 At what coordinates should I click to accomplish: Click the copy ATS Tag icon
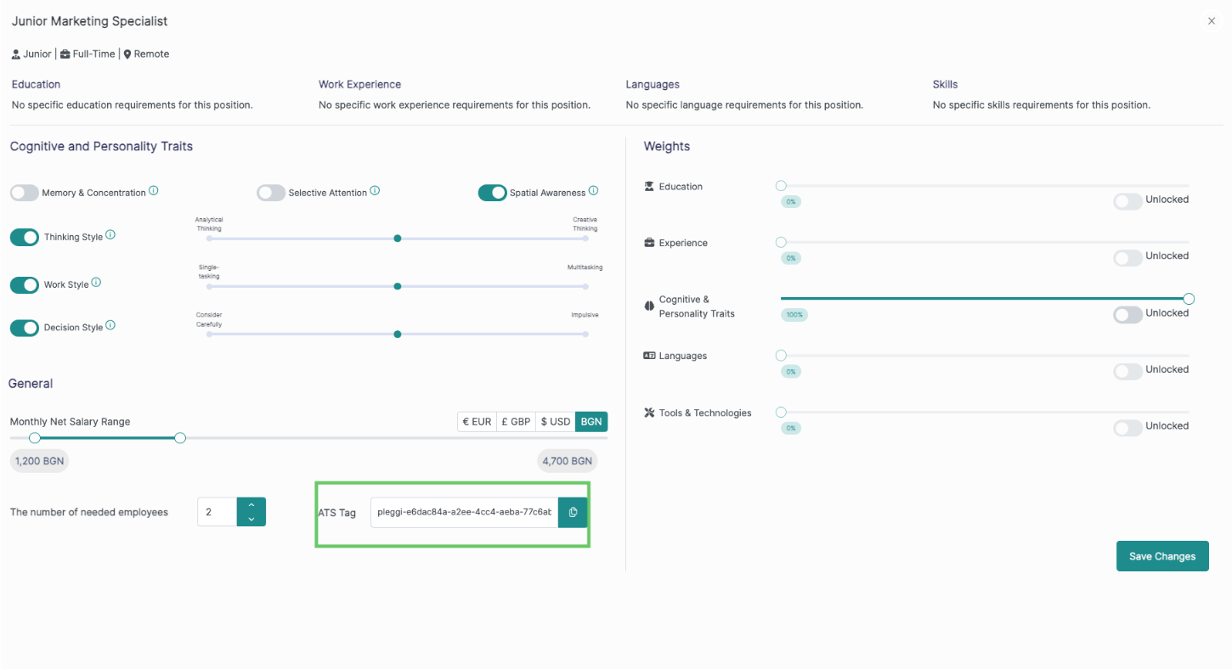tap(573, 512)
